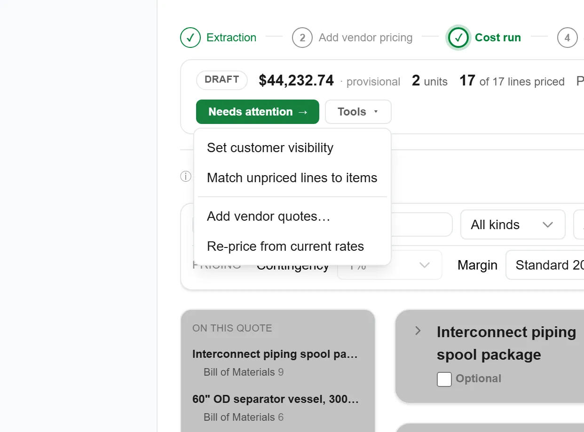
Task: Click the Needs attention button
Action: [258, 112]
